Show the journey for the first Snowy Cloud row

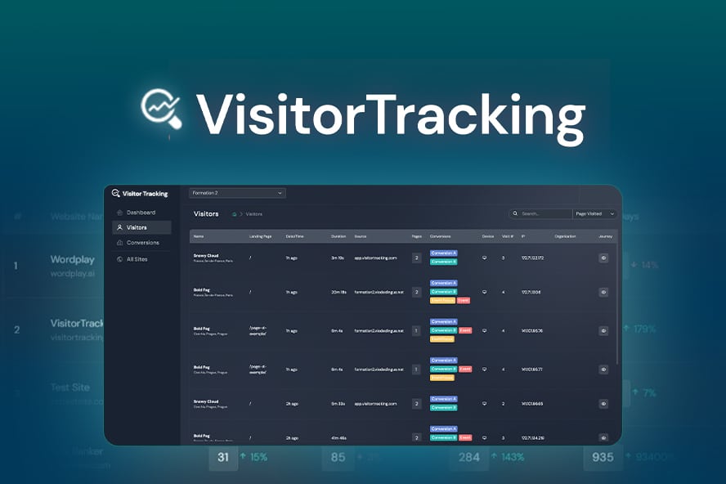tap(603, 258)
